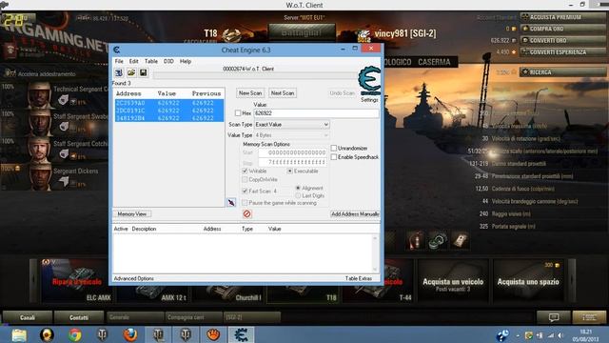Click the scan Value input field
The image size is (609, 343).
[x=316, y=113]
